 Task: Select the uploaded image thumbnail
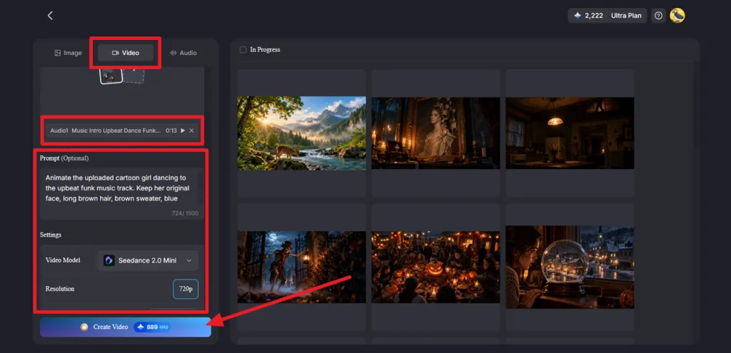pos(111,75)
